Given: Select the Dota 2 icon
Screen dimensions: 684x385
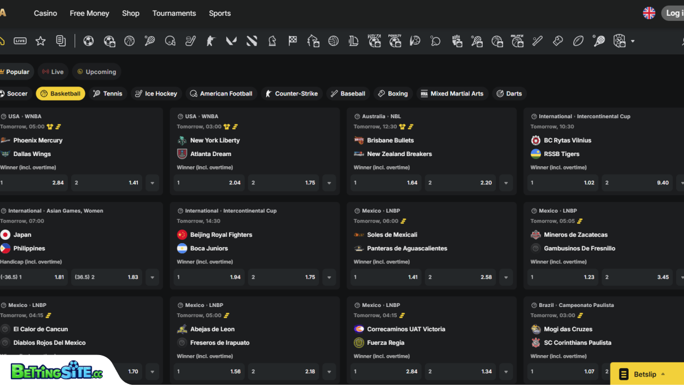Looking at the screenshot, I should coord(252,41).
